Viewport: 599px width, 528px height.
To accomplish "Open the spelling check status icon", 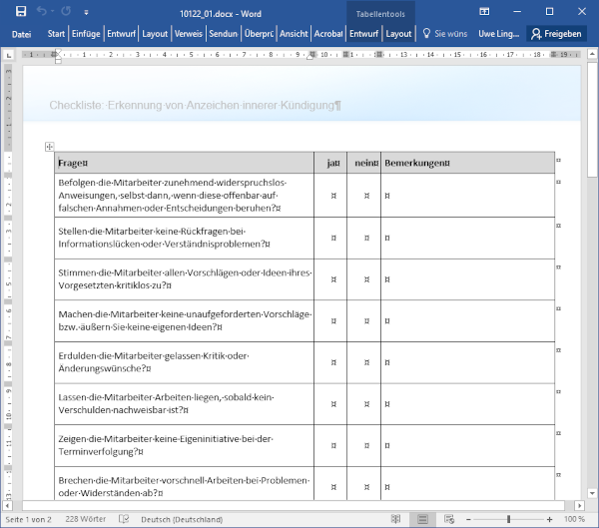I will (x=124, y=519).
